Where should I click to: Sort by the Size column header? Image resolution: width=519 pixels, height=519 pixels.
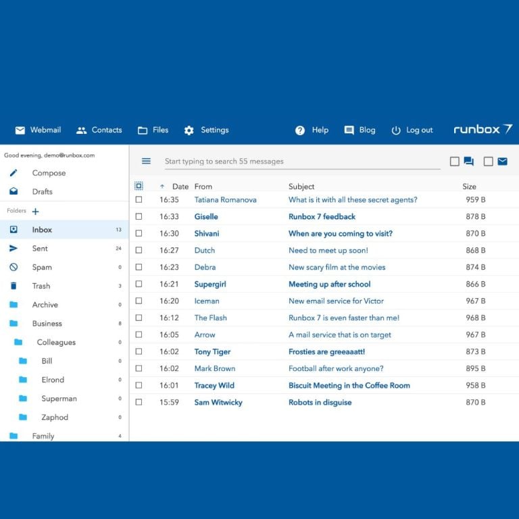point(469,187)
